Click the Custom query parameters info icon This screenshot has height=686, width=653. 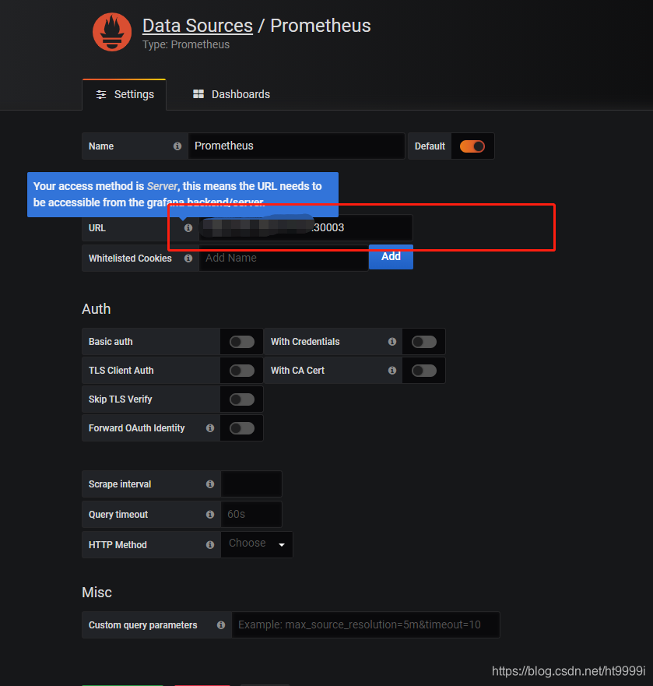[x=221, y=625]
